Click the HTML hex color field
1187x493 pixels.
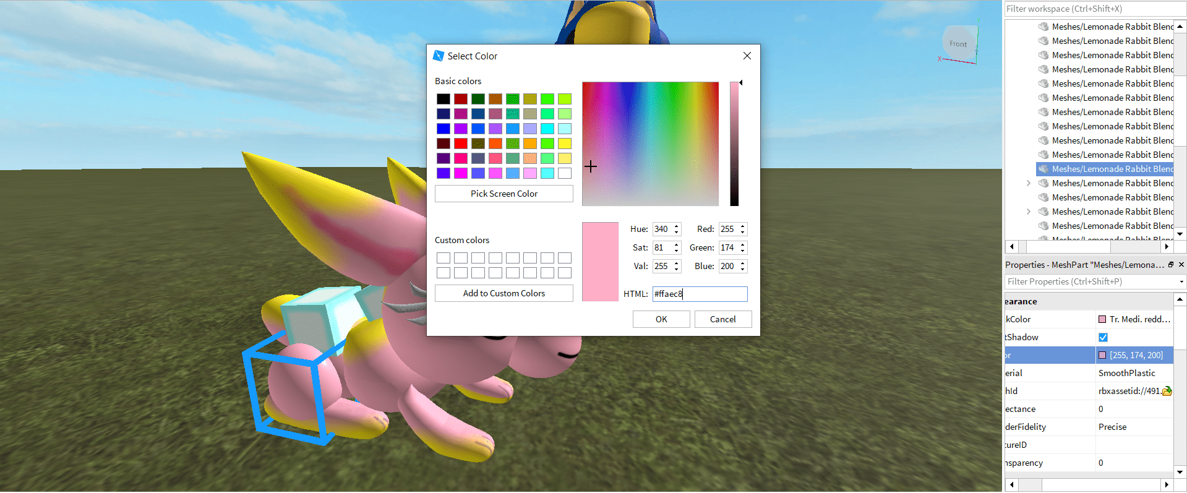[700, 294]
